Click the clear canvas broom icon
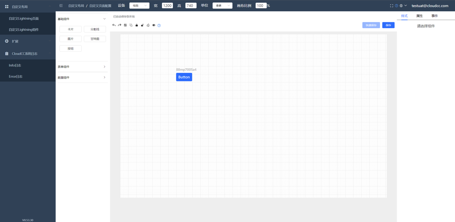The width and height of the screenshot is (455, 222). point(148,25)
